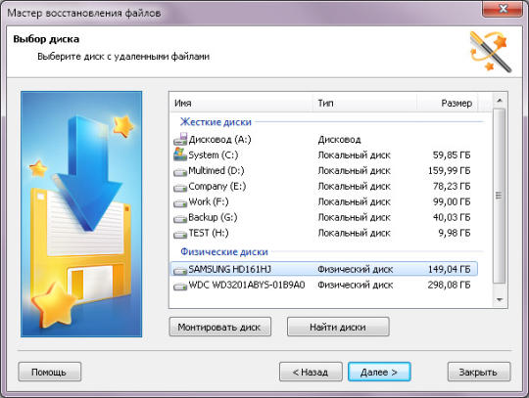Click the 298,08 ГБ size value
The height and width of the screenshot is (398, 529).
pos(449,285)
